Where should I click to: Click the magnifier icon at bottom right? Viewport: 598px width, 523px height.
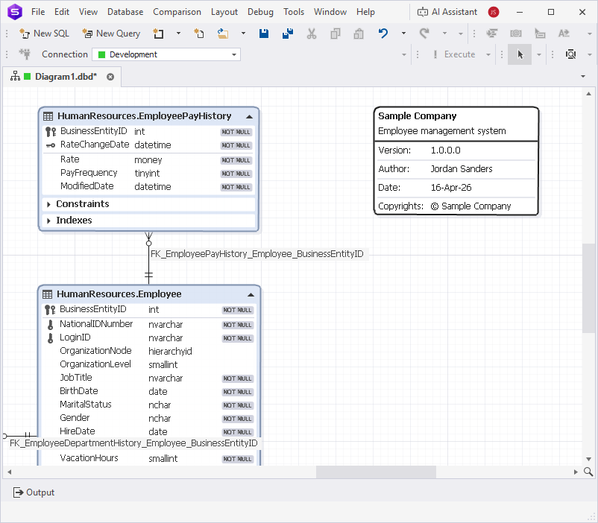(x=588, y=472)
